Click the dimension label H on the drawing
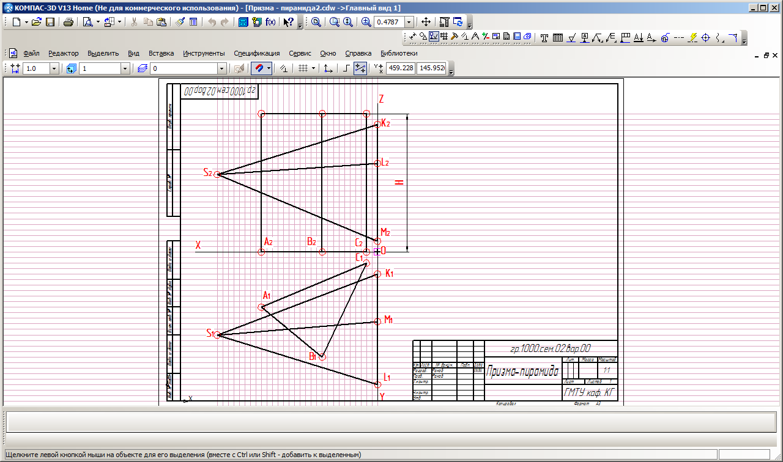This screenshot has height=462, width=783. click(x=399, y=183)
